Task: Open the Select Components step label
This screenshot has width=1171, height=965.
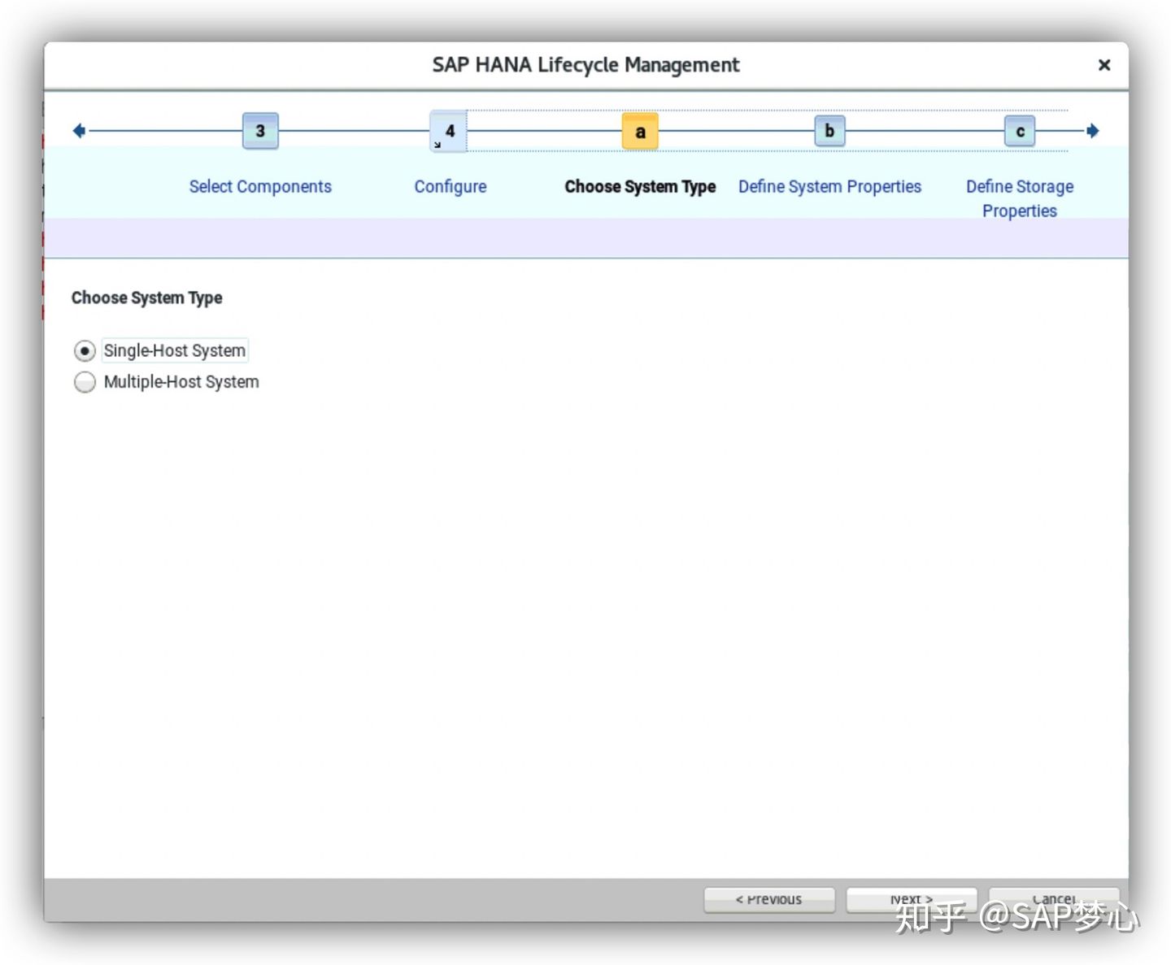Action: point(260,186)
